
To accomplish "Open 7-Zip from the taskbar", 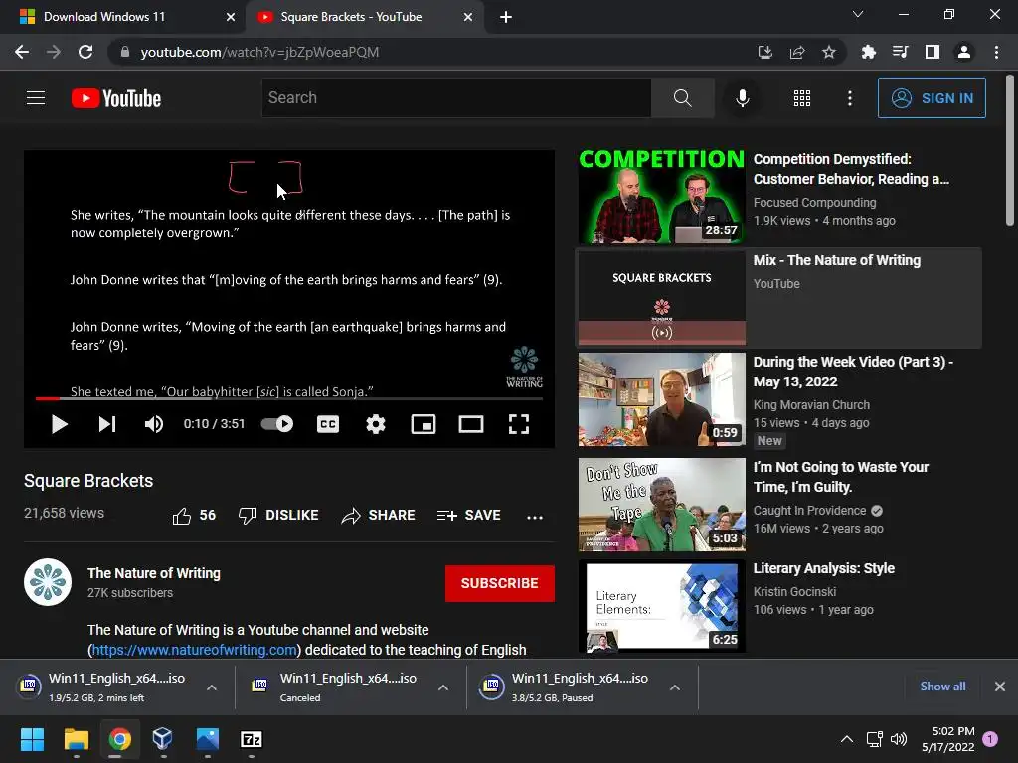I will click(x=252, y=739).
